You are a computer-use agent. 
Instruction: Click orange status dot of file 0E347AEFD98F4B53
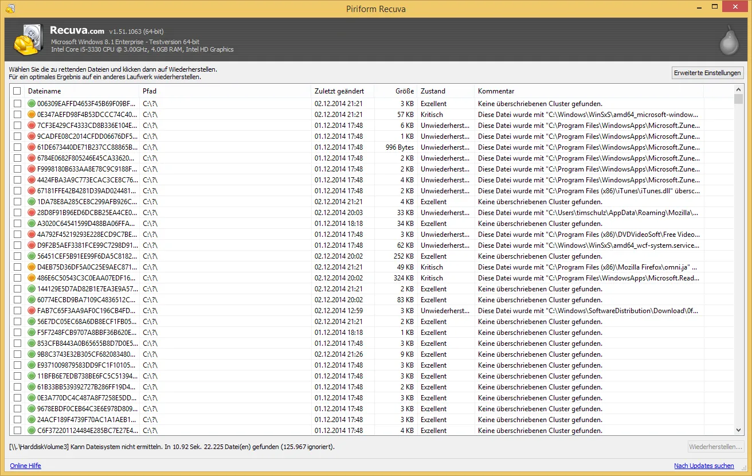(32, 115)
